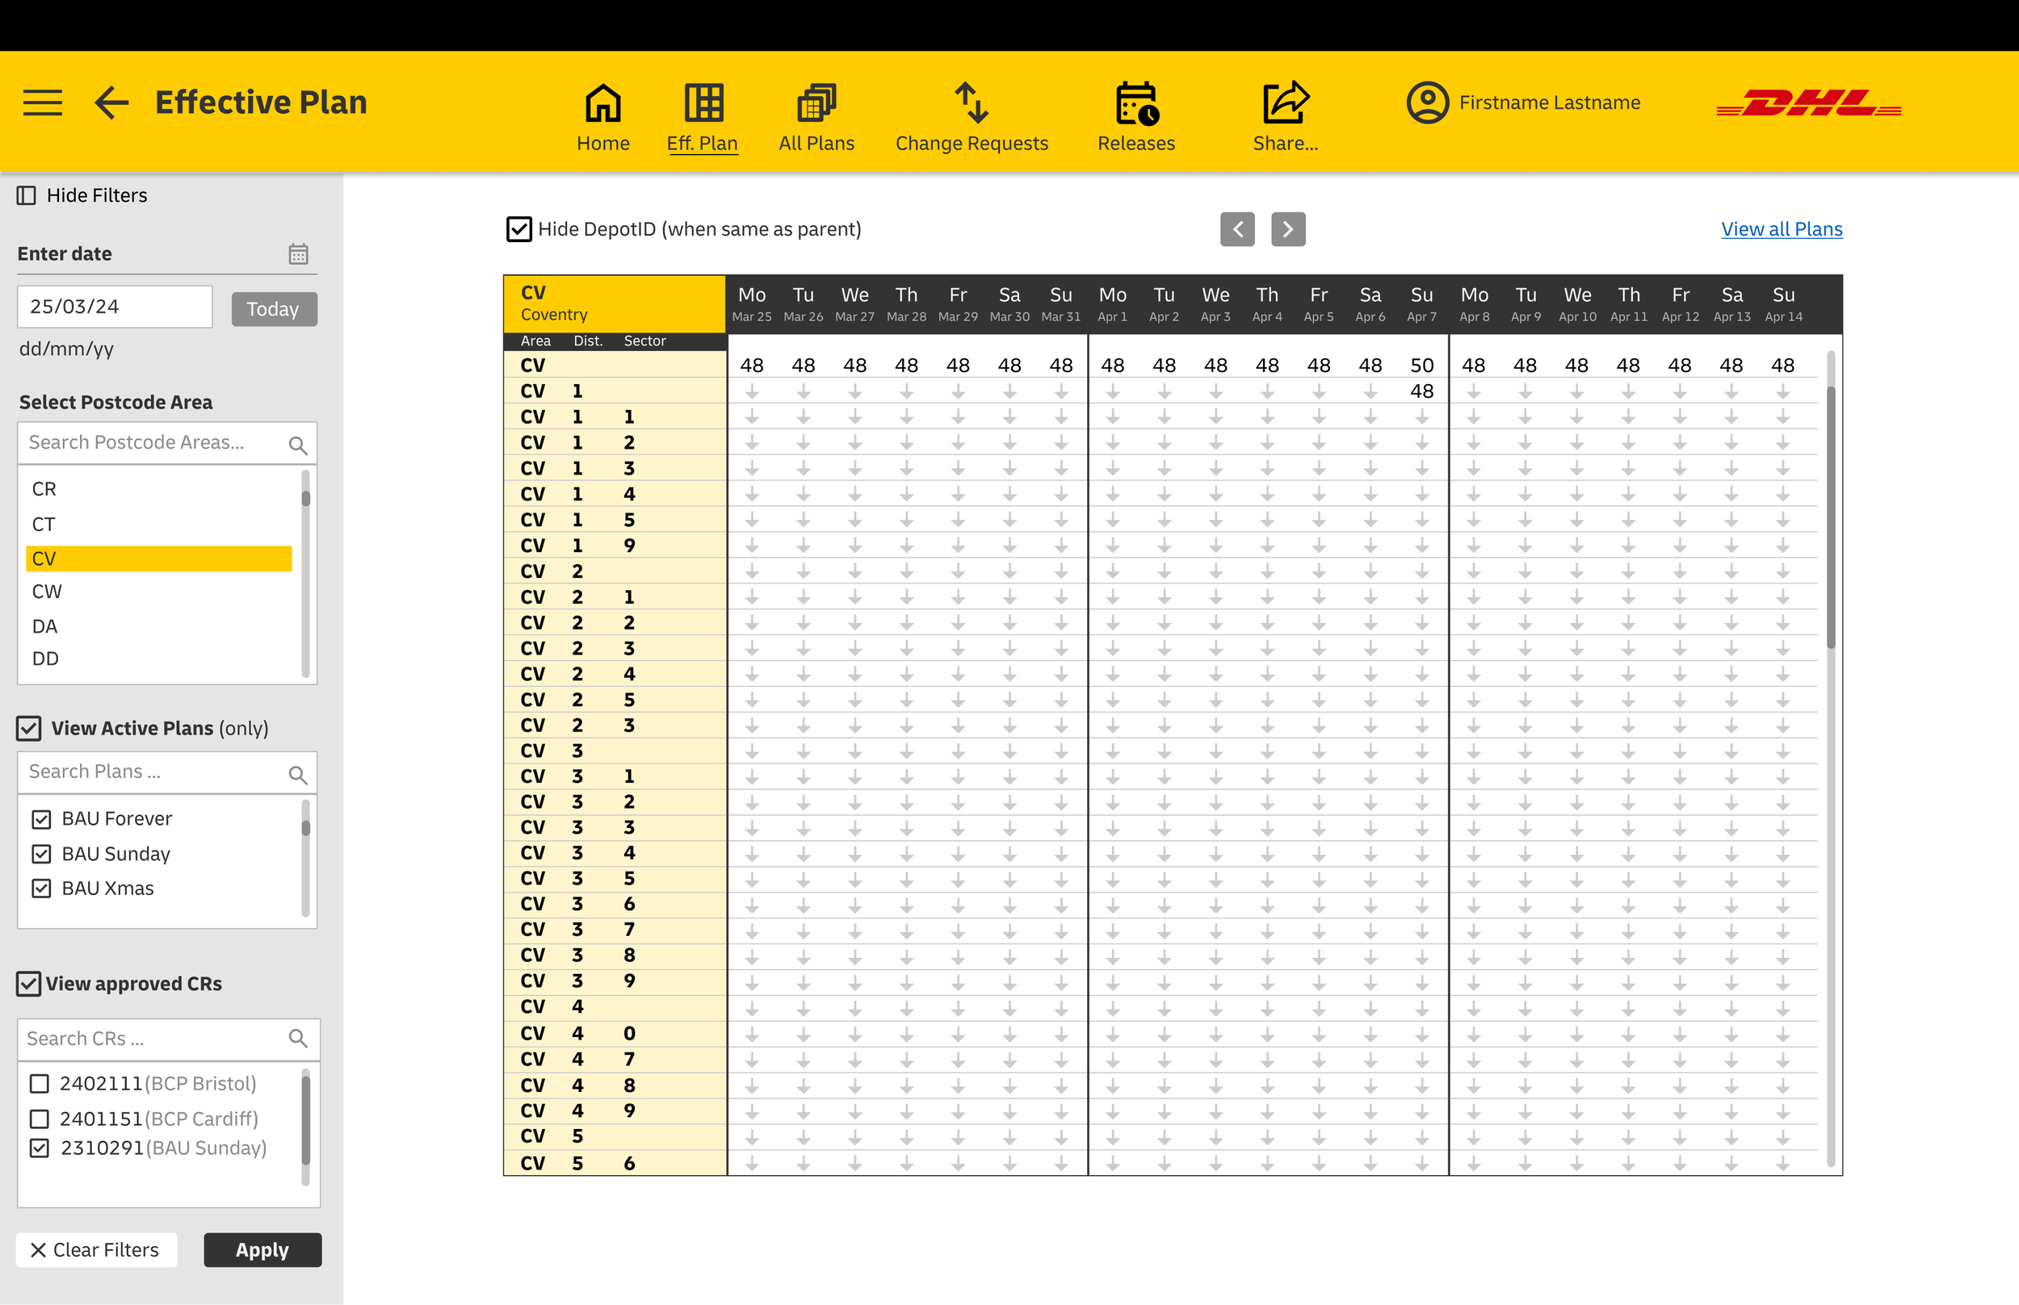2019x1305 pixels.
Task: Open the hamburger menu icon
Action: coord(42,102)
